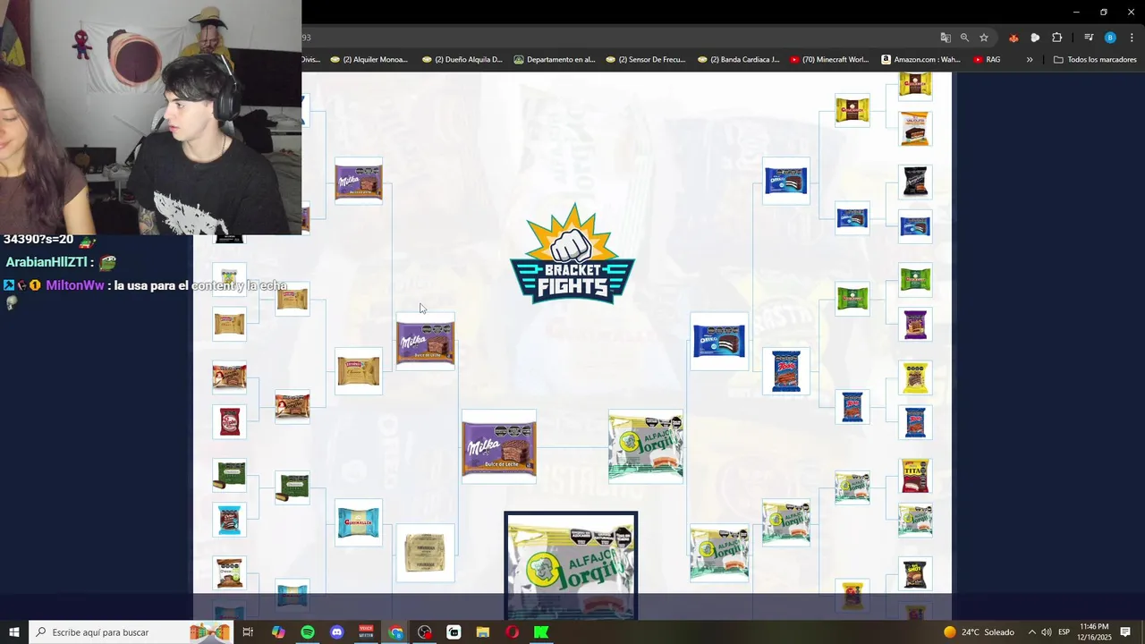The image size is (1145, 644).
Task: Open the media controls playlist icon
Action: click(1089, 38)
